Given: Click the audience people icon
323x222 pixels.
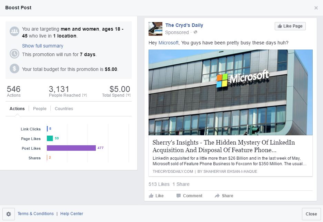Looking at the screenshot, I should tap(14, 31).
